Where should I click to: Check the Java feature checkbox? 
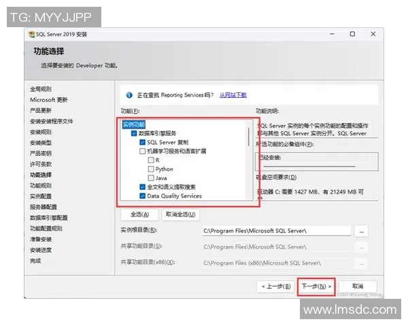tap(151, 178)
